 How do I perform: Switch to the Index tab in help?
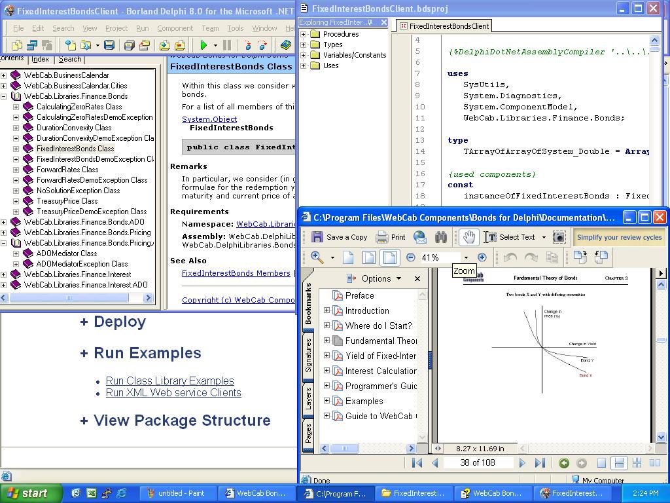click(x=40, y=59)
